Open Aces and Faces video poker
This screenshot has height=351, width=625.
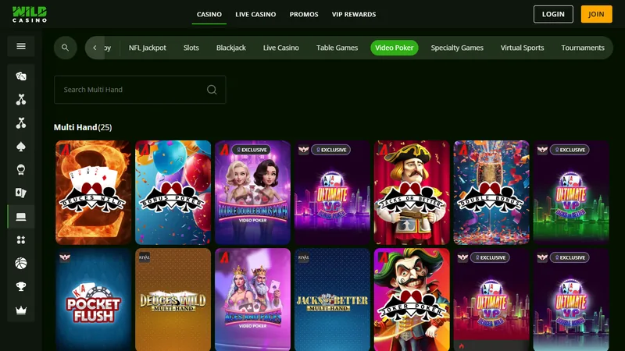tap(252, 300)
